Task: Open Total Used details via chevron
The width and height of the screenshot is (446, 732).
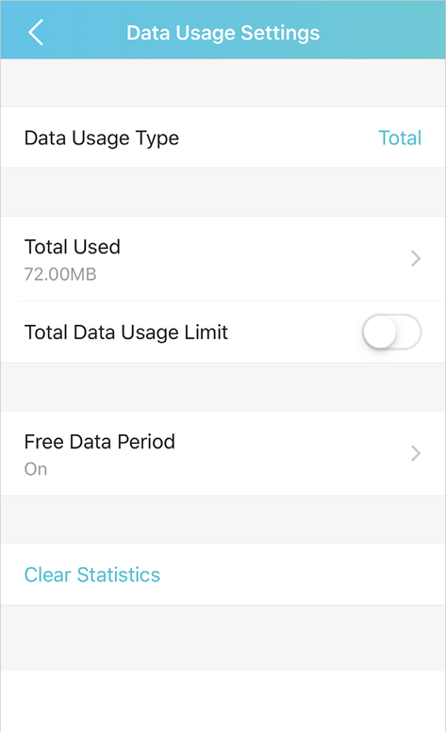Action: [x=416, y=258]
